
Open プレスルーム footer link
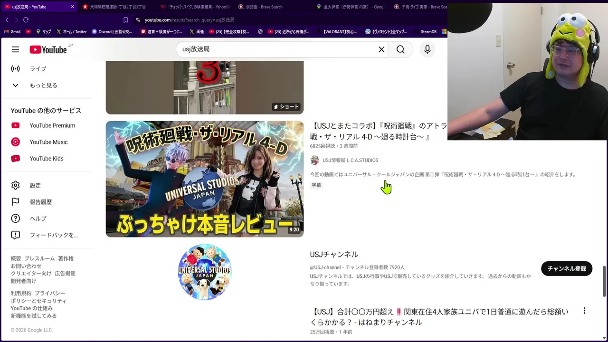(39, 258)
